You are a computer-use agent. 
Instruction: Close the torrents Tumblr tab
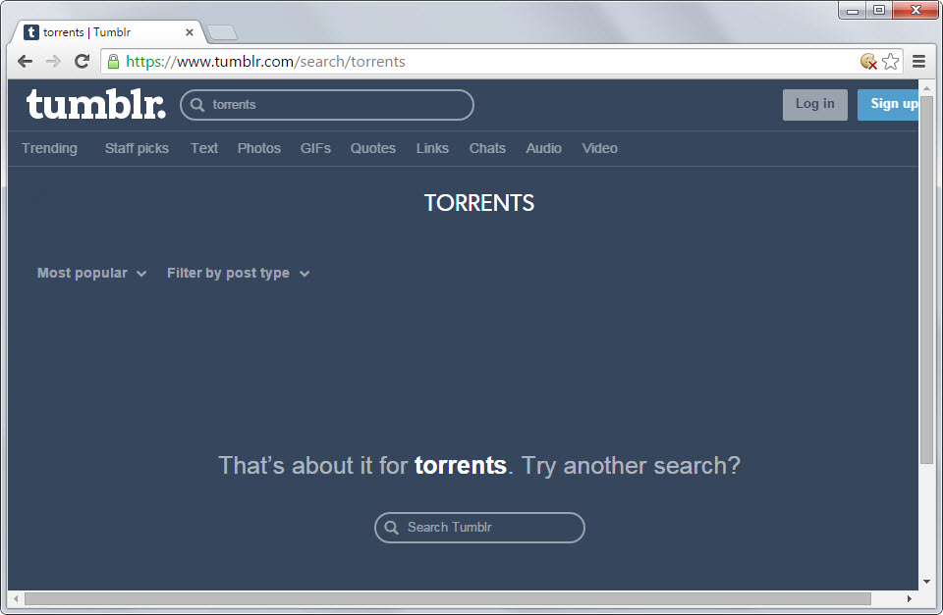[190, 32]
